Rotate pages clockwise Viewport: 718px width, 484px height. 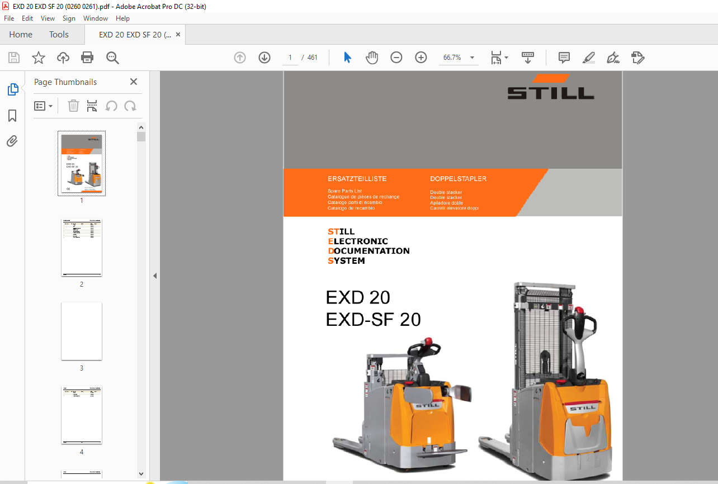click(130, 106)
